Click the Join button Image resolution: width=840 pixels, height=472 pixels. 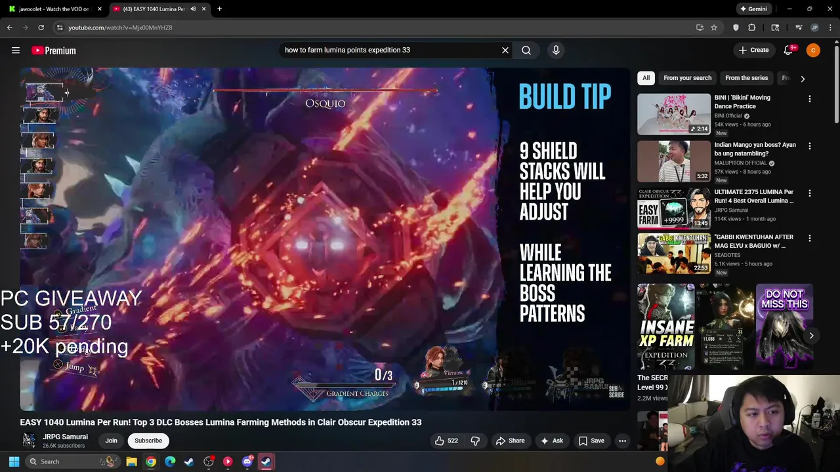pyautogui.click(x=112, y=441)
